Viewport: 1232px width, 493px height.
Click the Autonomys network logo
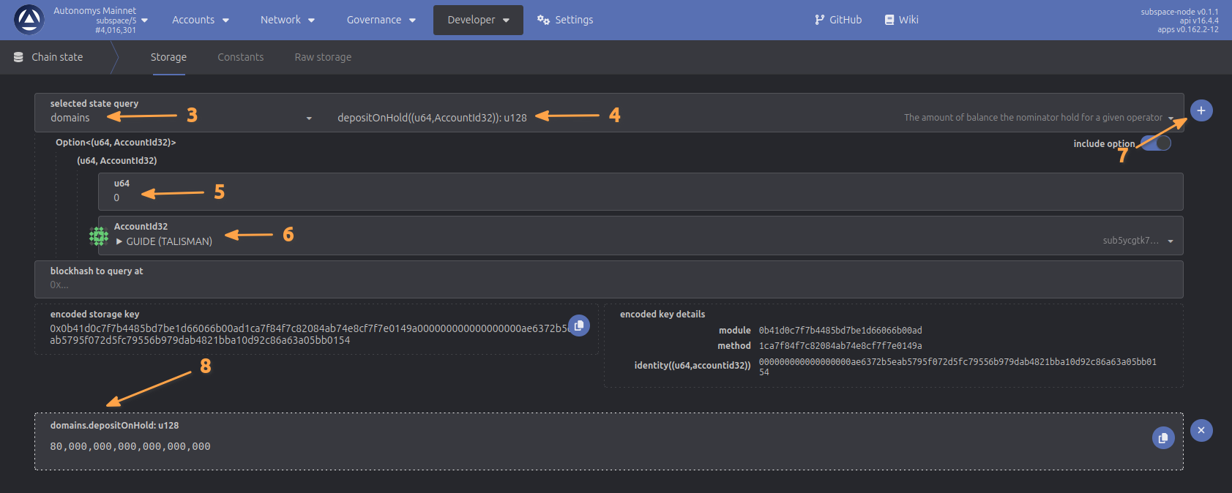tap(29, 20)
